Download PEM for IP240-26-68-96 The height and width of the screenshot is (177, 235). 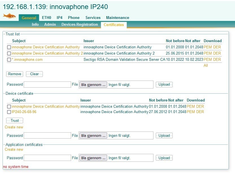[x=191, y=112]
